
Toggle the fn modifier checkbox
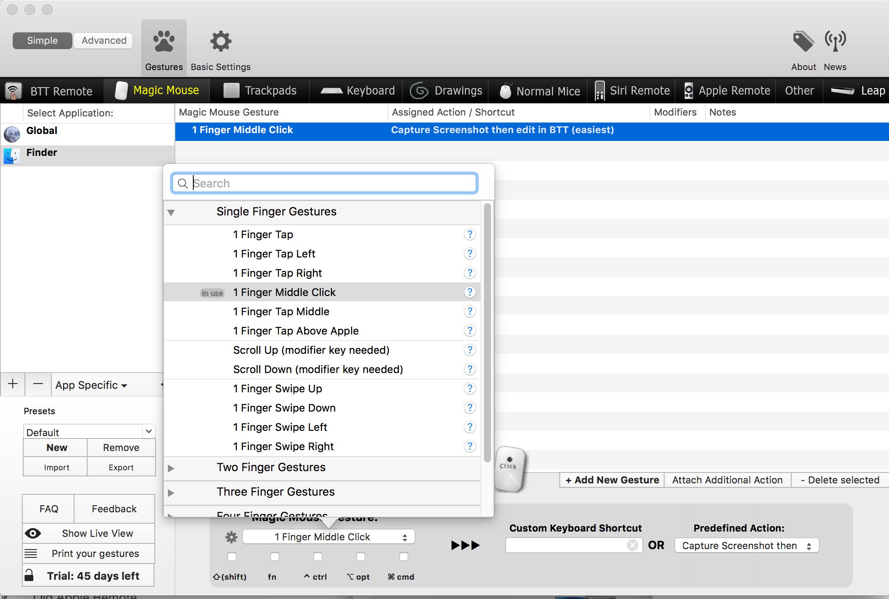click(x=275, y=557)
